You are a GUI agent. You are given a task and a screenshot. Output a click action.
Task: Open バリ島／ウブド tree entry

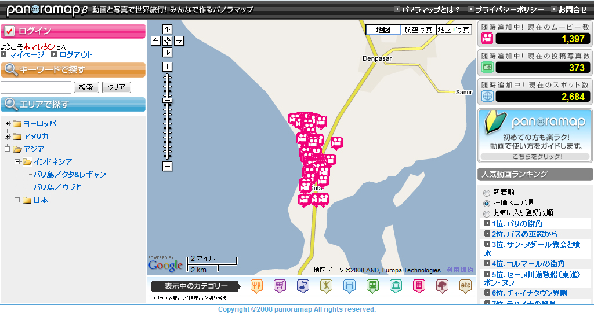[x=57, y=187]
